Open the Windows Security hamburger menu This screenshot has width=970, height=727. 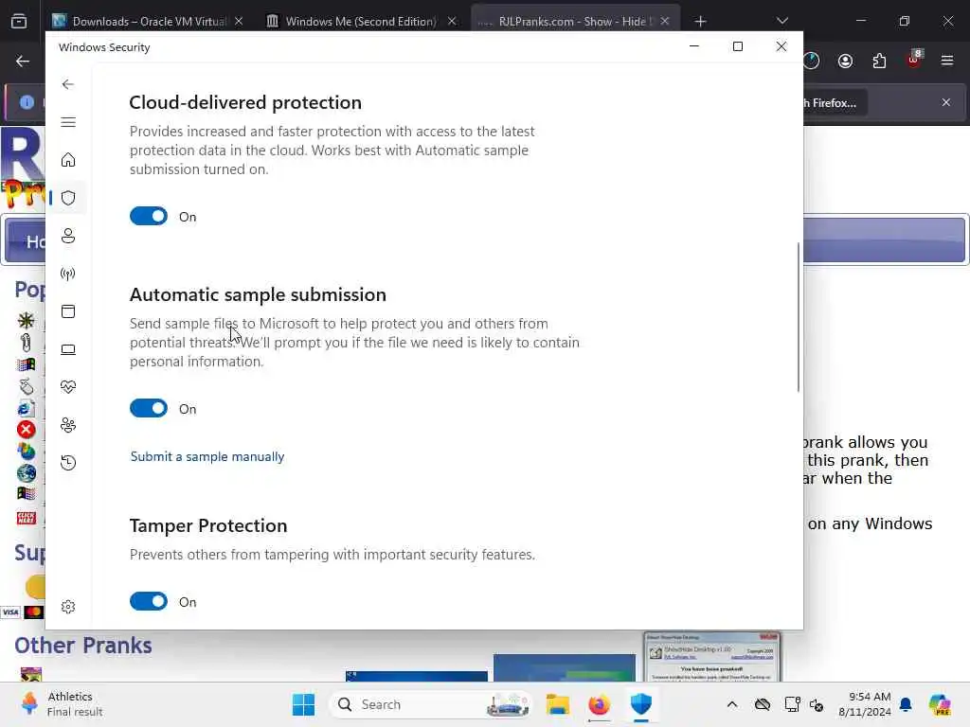[68, 122]
